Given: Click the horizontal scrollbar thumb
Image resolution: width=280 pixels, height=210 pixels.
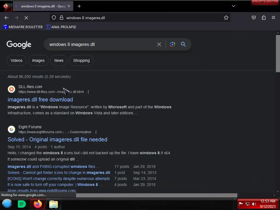Looking at the screenshot, I should (x=157, y=195).
